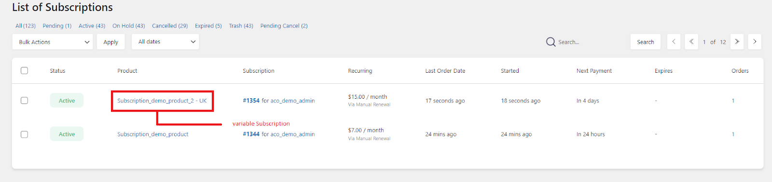The image size is (772, 182).
Task: Show Cancelled (29) subscriptions
Action: point(170,26)
